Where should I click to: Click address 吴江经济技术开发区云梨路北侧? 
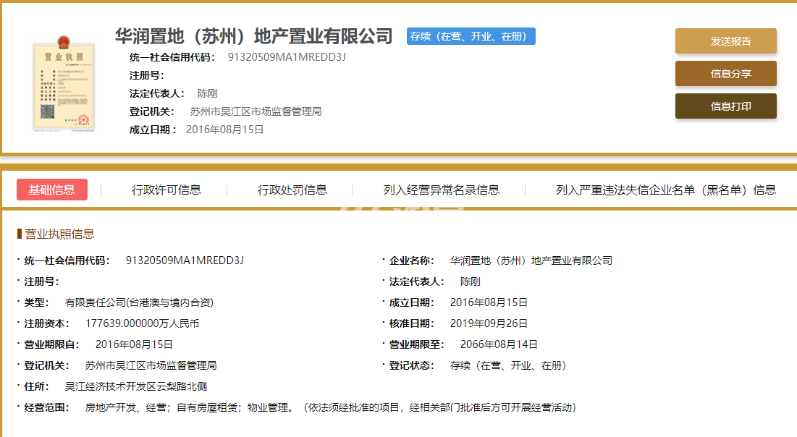pyautogui.click(x=135, y=386)
